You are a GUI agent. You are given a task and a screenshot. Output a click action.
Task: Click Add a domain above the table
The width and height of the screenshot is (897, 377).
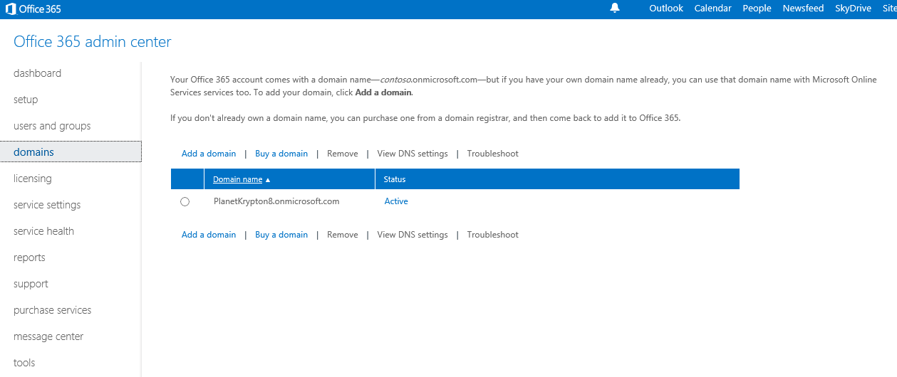tap(209, 154)
